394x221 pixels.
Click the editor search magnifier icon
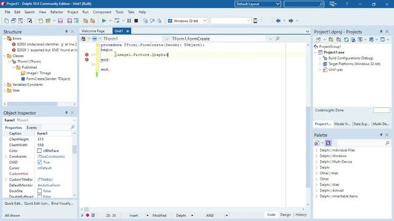278,39
